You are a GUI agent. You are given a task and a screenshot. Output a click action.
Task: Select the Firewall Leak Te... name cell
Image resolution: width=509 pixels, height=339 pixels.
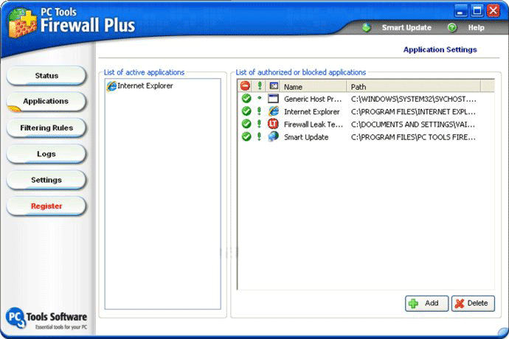tap(314, 125)
